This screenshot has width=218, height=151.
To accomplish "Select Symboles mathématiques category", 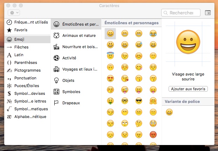I will coord(27,109).
